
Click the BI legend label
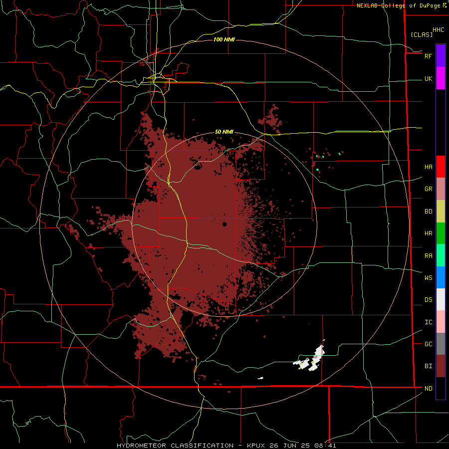click(x=429, y=366)
